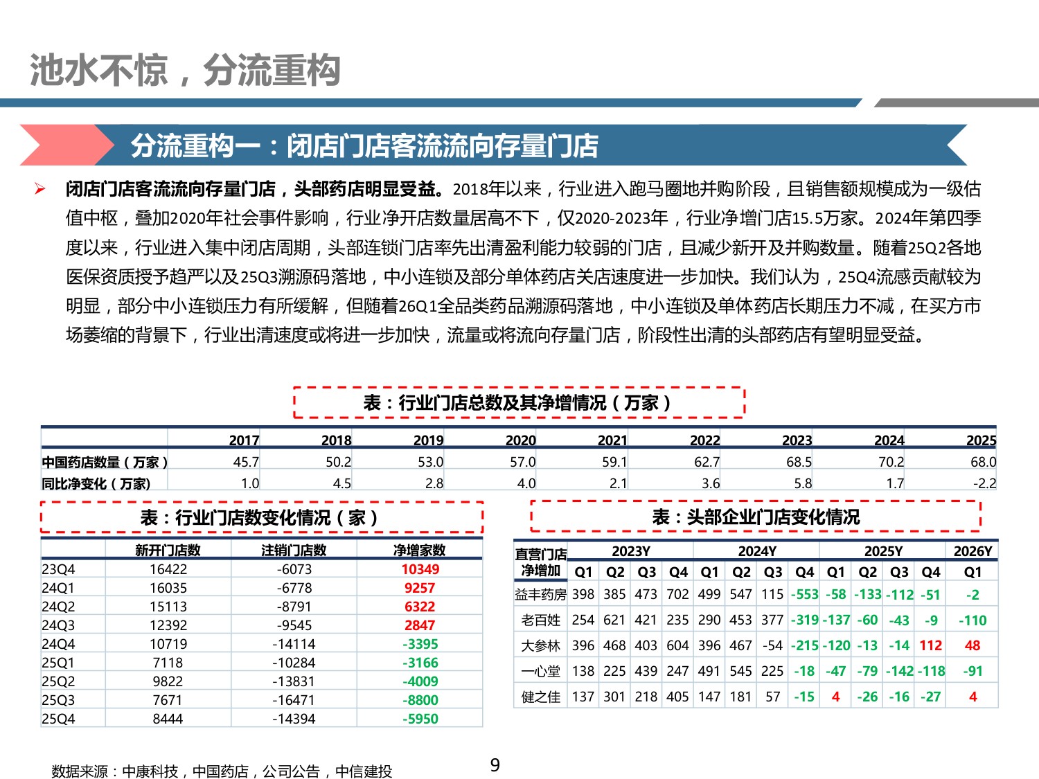
Task: Click the 新开门店数 column header
Action: (168, 550)
